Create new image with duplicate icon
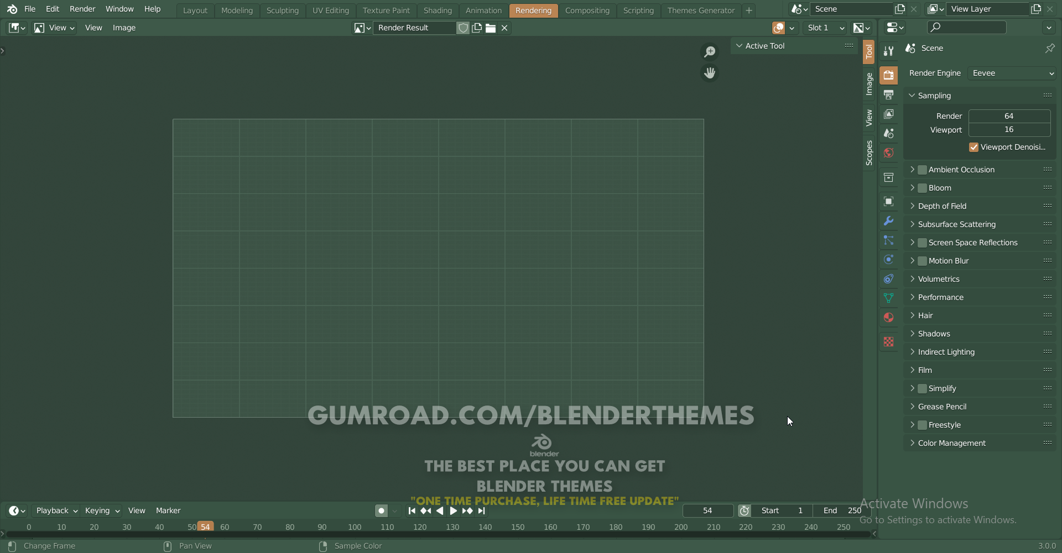1062x553 pixels. coord(477,28)
